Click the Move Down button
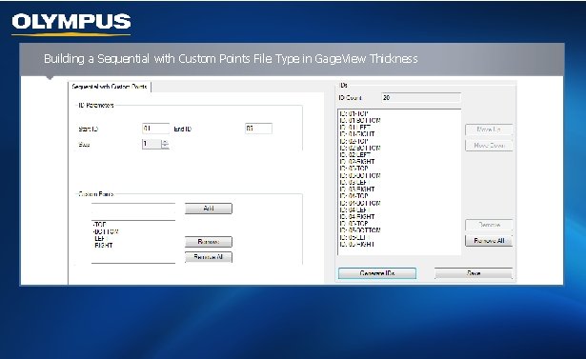Viewport: 586px width, 359px height. point(489,145)
